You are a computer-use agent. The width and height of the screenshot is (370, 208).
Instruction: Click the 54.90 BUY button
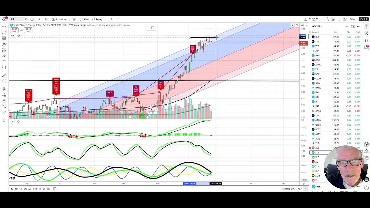28,30
